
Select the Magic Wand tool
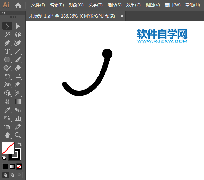7,34
